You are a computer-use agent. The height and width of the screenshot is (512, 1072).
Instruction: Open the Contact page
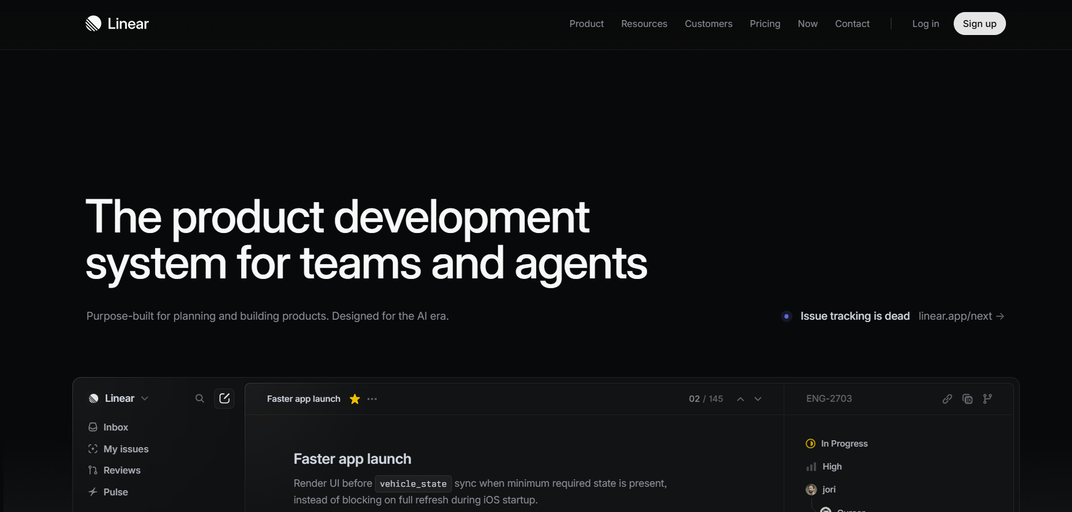(x=852, y=24)
